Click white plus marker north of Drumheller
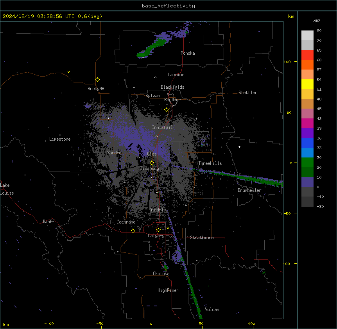 pos(239,147)
